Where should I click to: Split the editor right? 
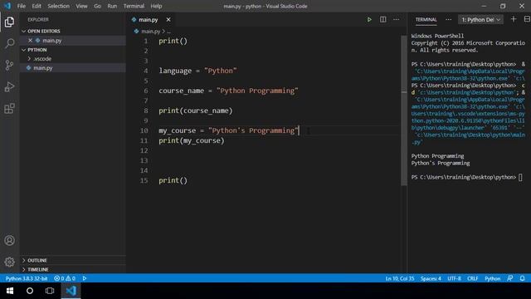point(382,20)
